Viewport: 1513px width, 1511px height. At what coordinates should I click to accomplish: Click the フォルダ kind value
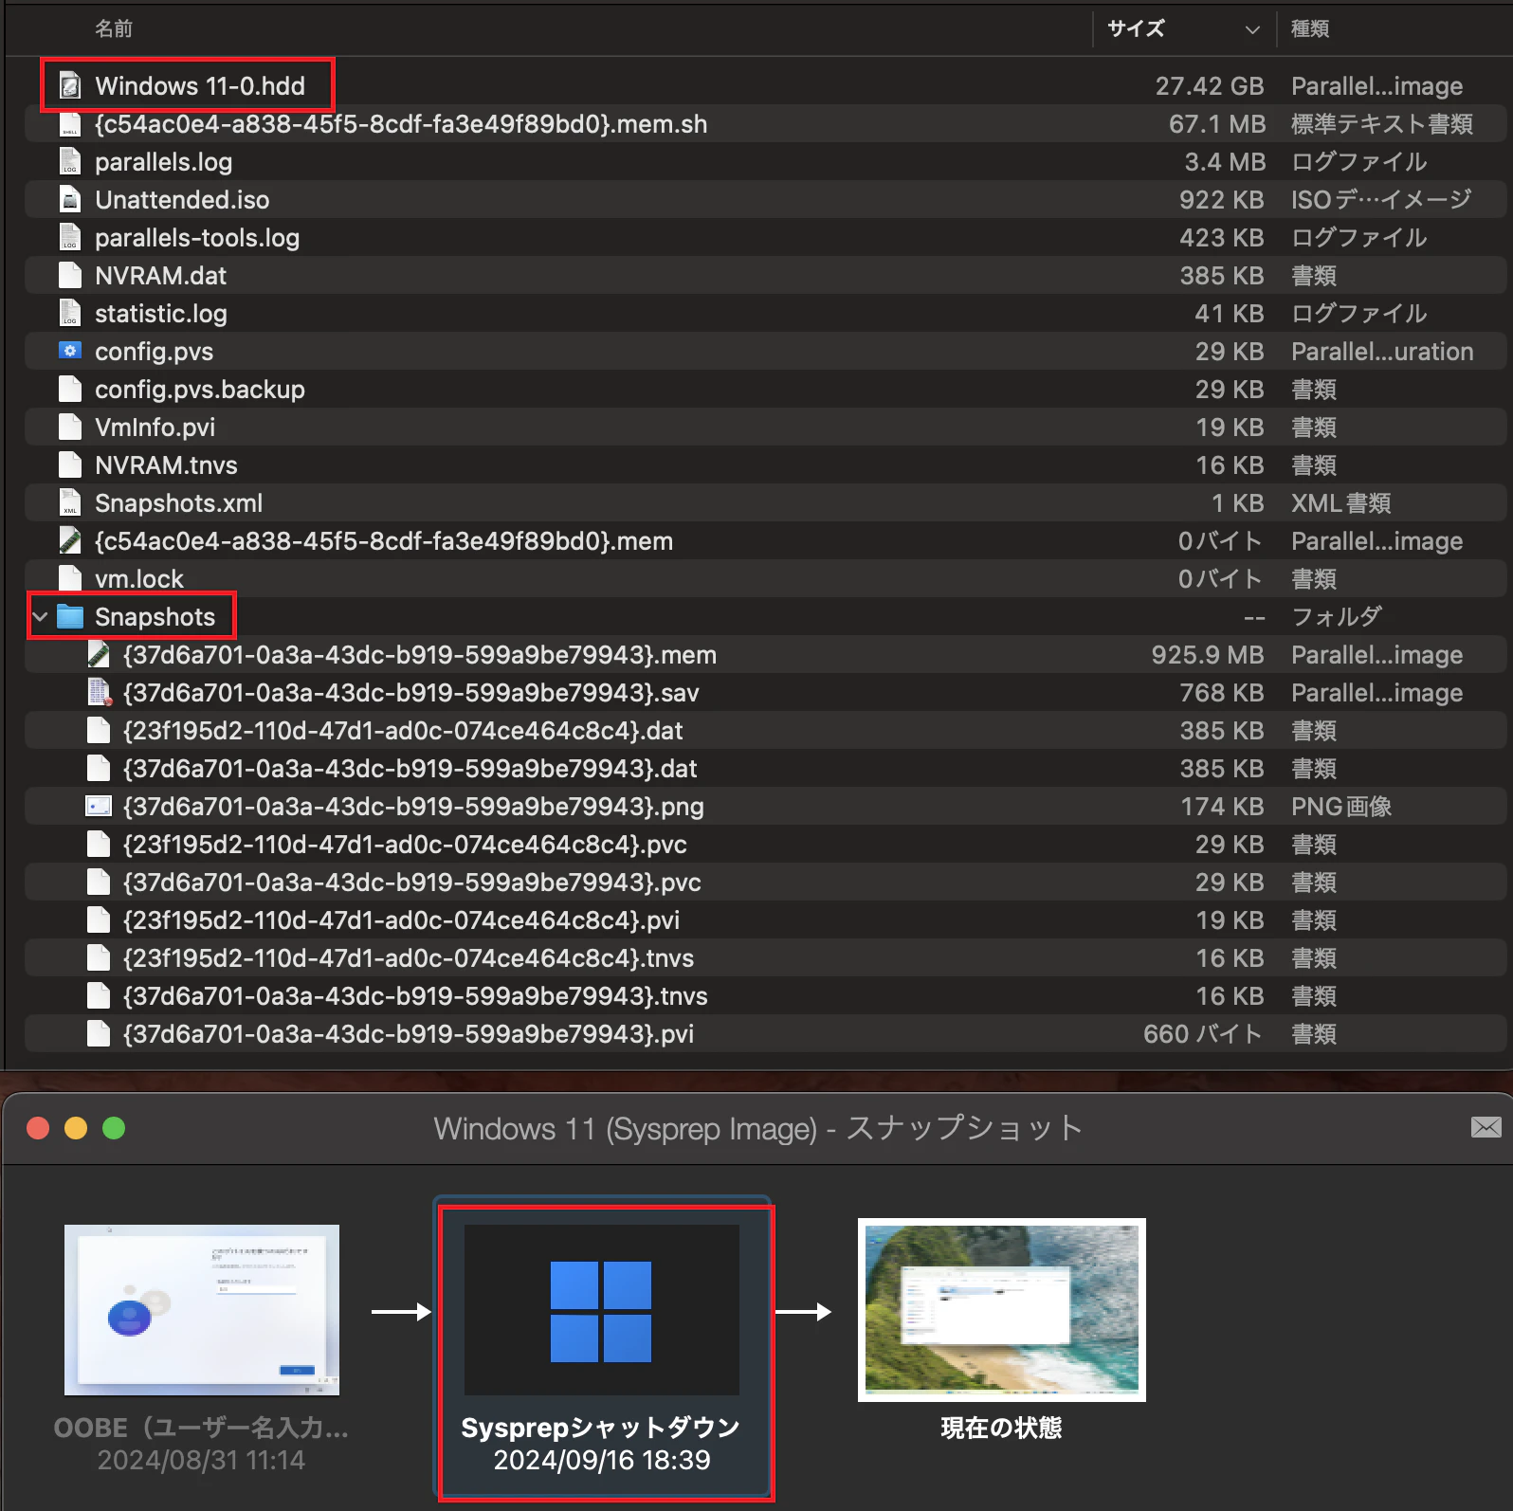tap(1337, 617)
